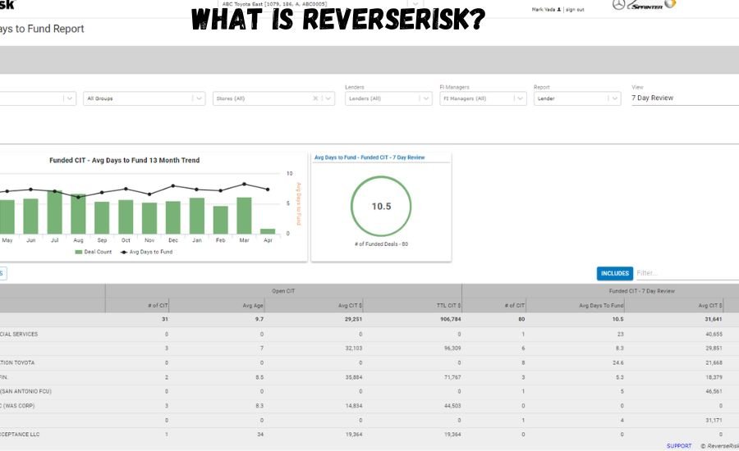
Task: Open the View field showing 7 Day Review
Action: click(x=685, y=98)
